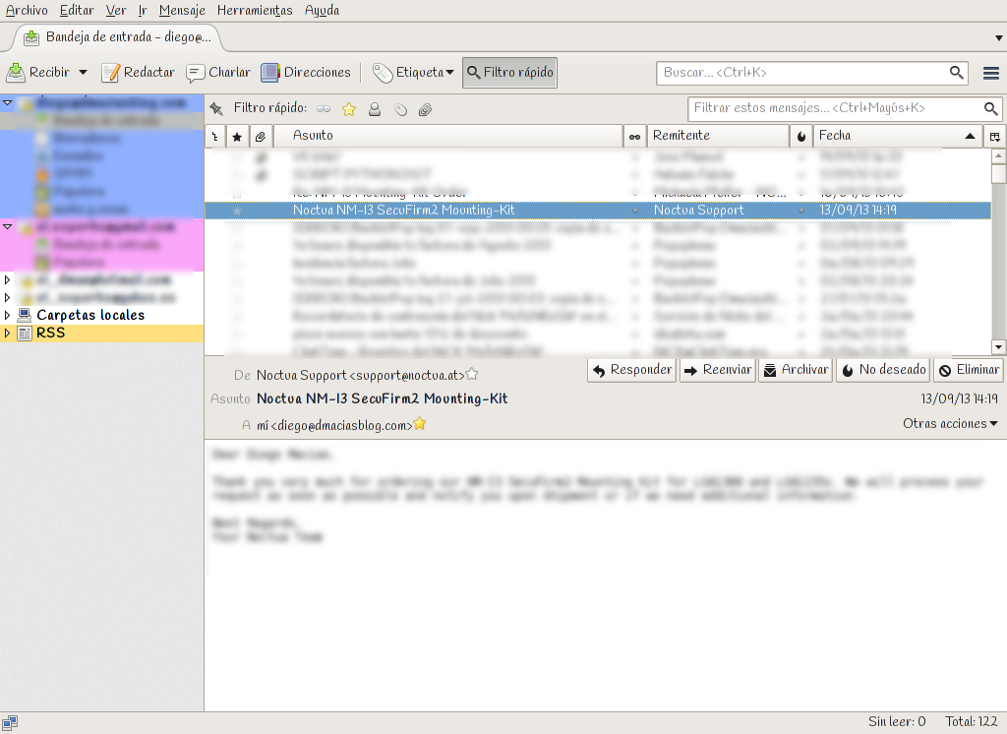This screenshot has width=1007, height=734.
Task: Toggle star on the Noctua message row
Action: tap(237, 211)
